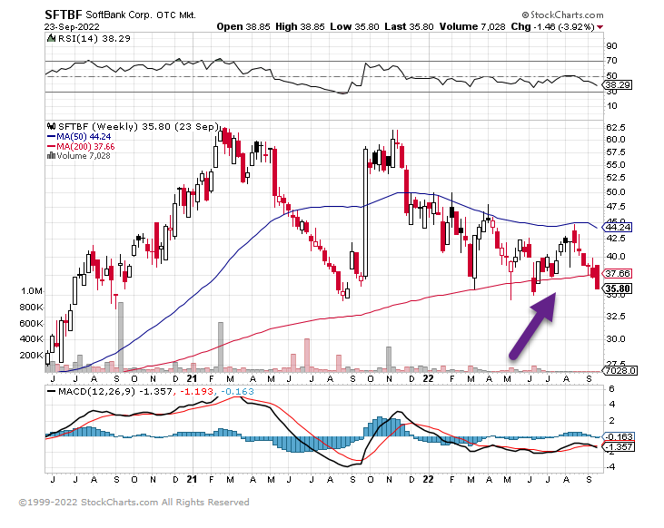Click the 6 label on MACD scale
Screen dimensions: 664x528
click(611, 389)
